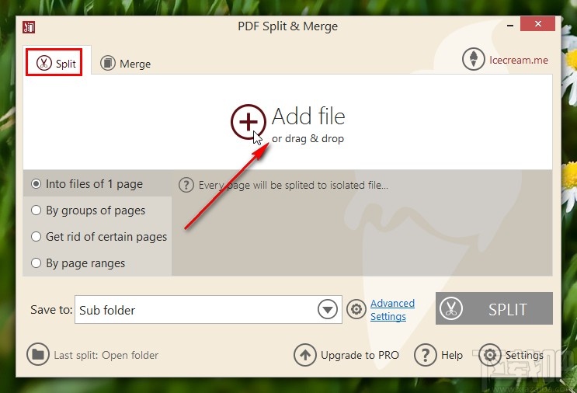Click the Help question mark icon

426,355
